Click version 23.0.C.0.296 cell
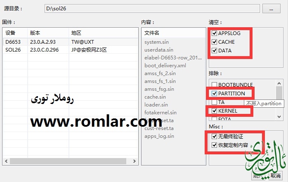The width and height of the screenshot is (288, 182). (44, 50)
